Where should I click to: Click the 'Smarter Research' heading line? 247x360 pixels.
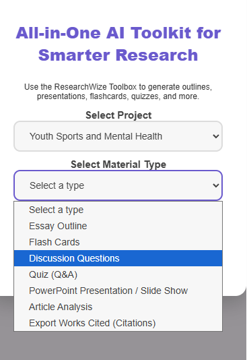118,55
